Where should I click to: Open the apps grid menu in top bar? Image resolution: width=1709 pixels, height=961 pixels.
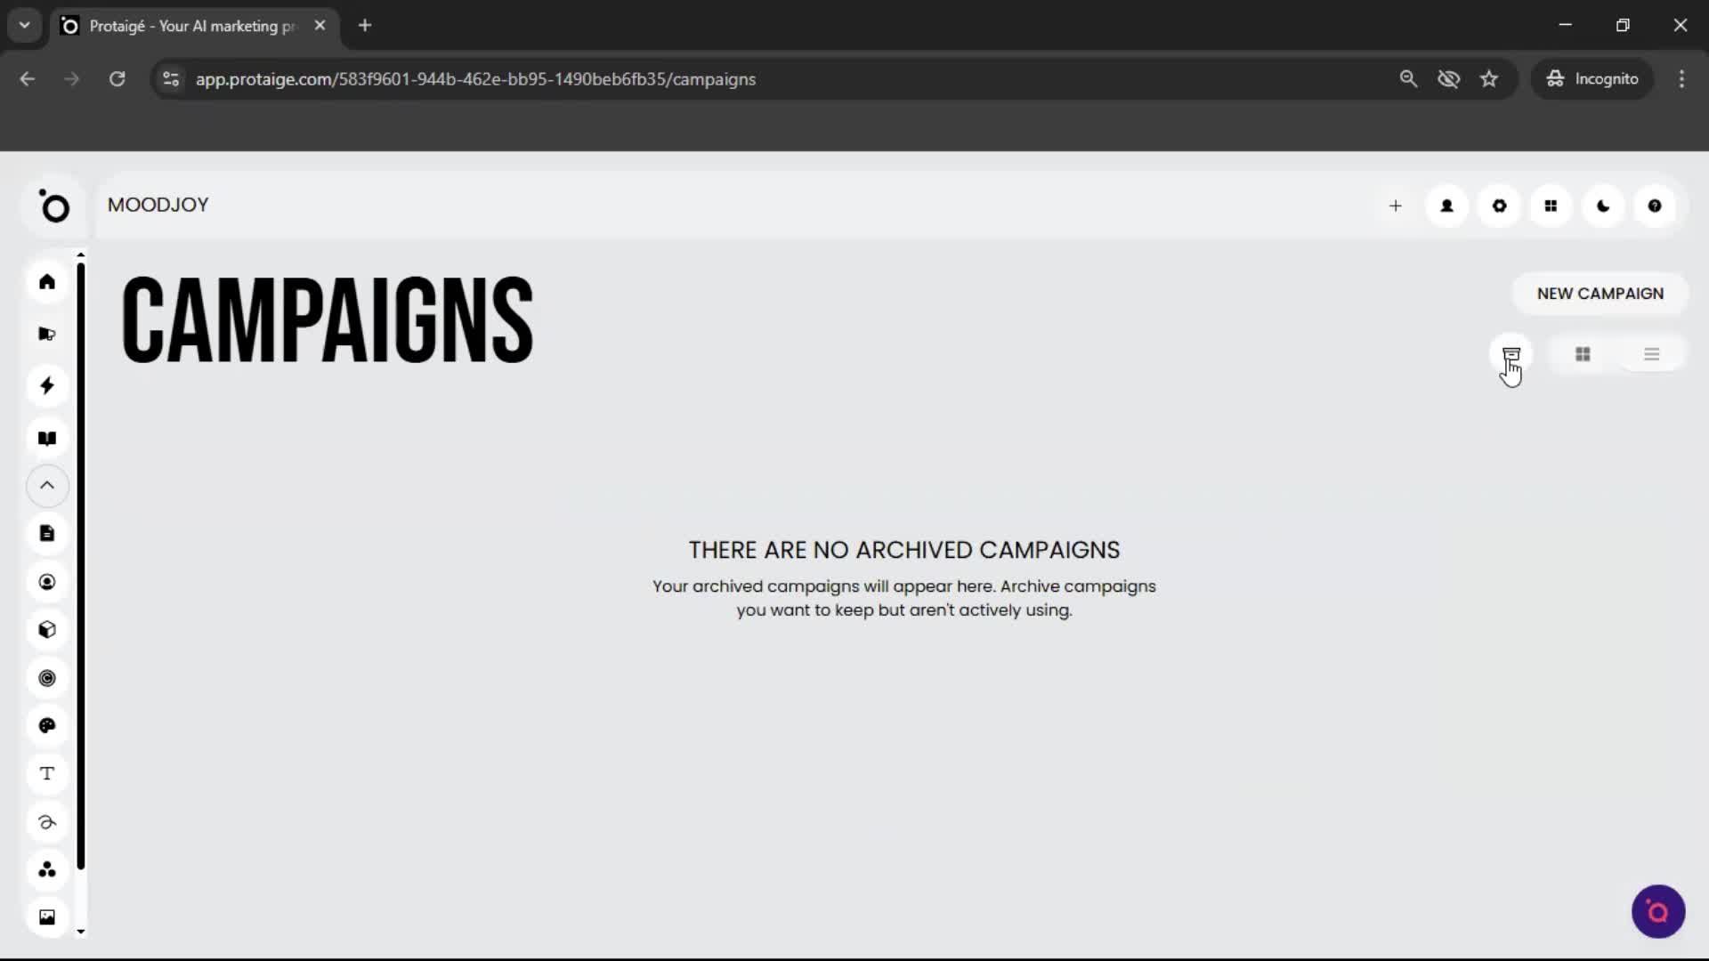point(1551,206)
